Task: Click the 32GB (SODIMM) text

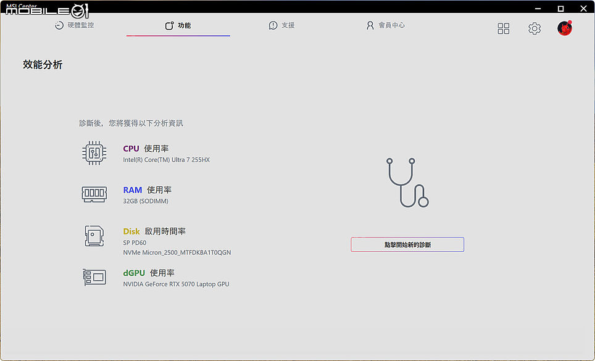Action: point(146,201)
